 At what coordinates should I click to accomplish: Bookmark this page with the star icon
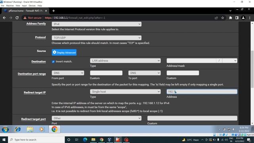click(223, 18)
